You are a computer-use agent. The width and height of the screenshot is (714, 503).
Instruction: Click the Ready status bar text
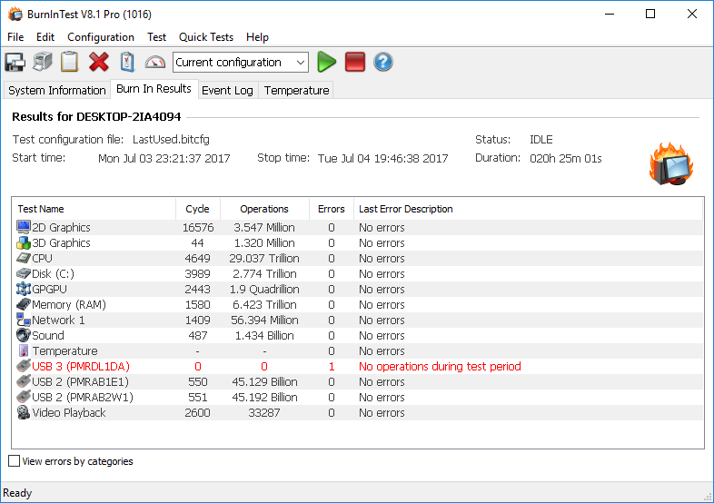(17, 493)
